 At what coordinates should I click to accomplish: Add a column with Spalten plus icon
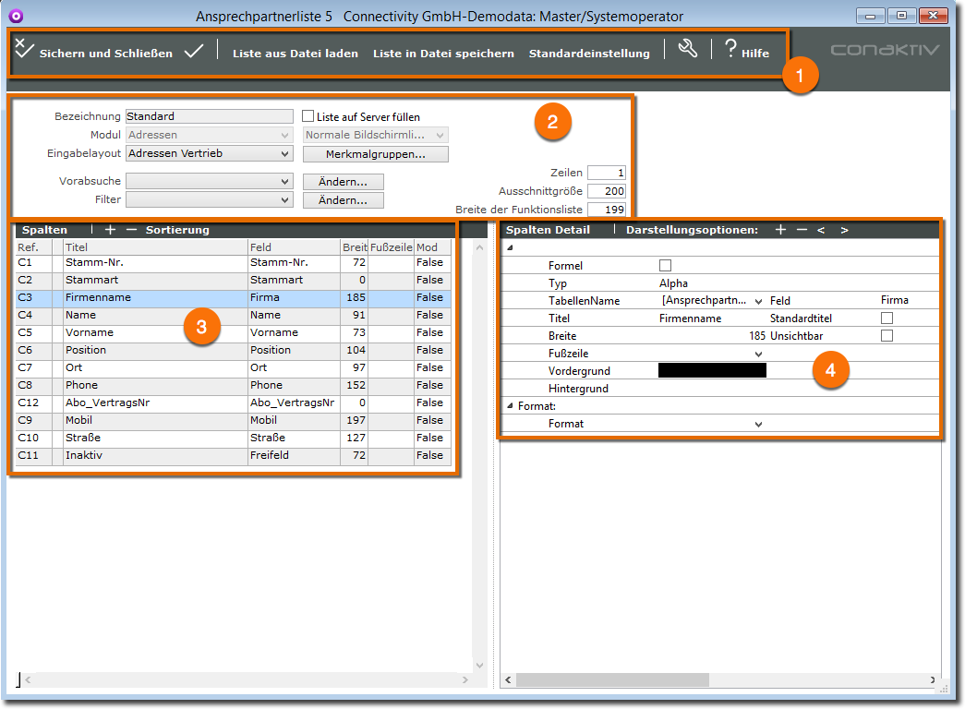pos(110,230)
